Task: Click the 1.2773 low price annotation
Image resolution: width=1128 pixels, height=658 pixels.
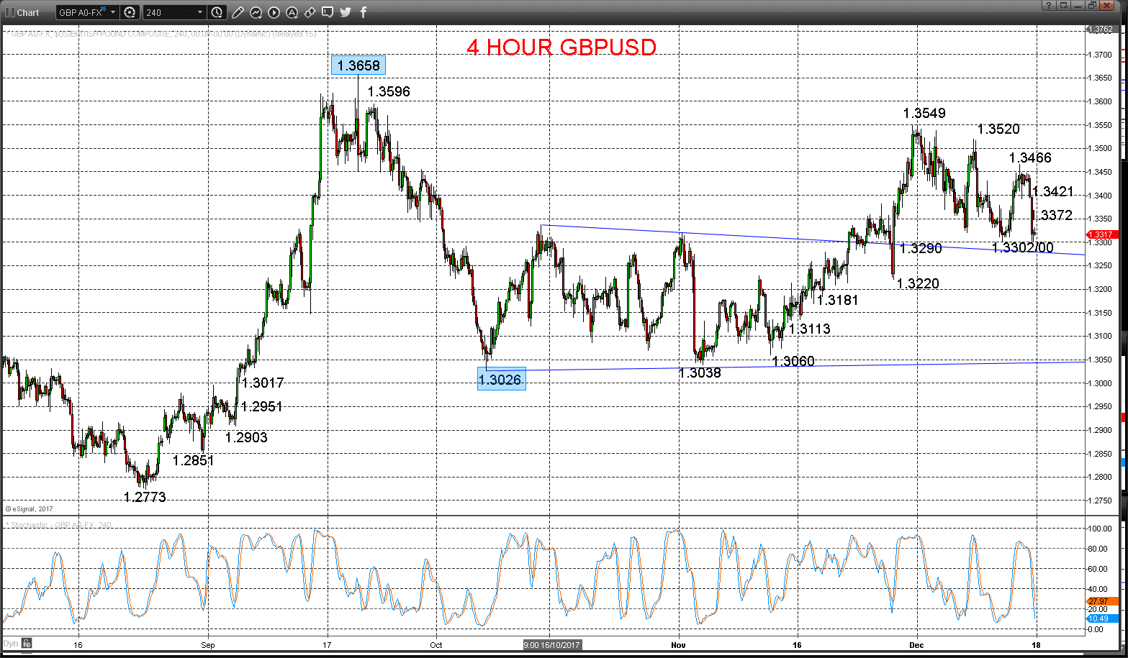Action: tap(145, 497)
